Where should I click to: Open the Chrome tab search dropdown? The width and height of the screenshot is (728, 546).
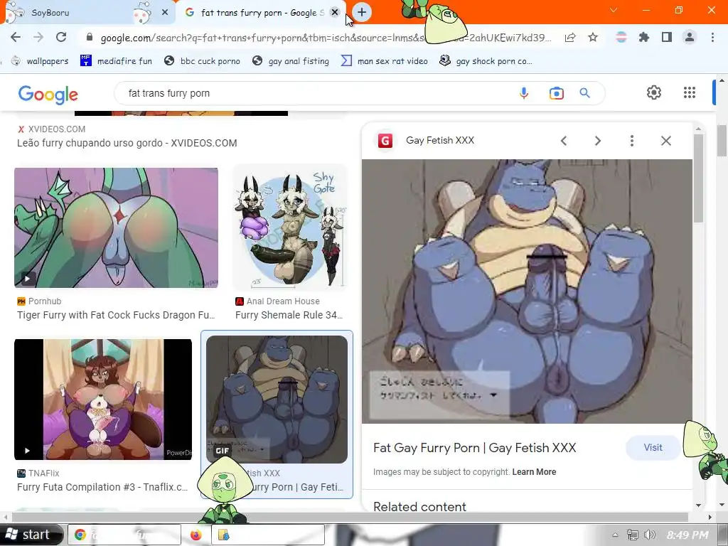pos(614,10)
